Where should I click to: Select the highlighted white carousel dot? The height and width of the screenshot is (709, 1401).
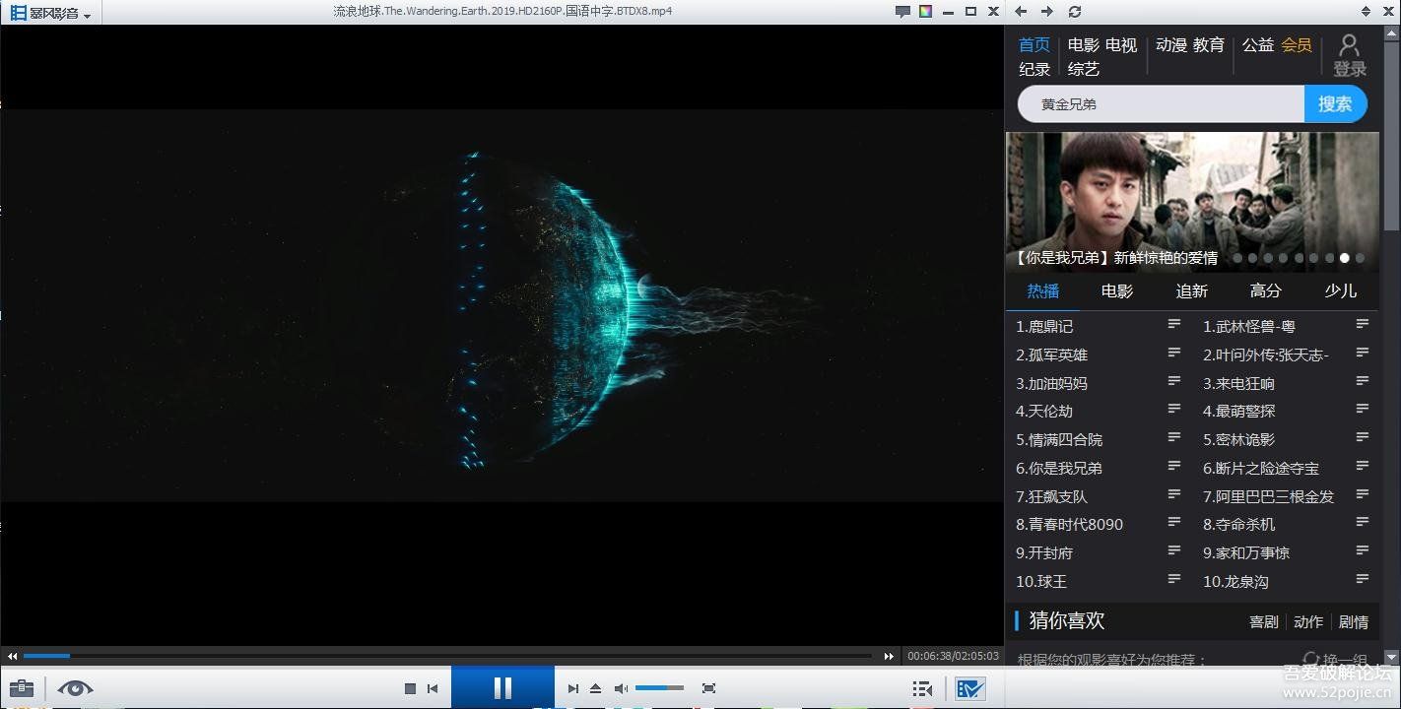tap(1345, 258)
